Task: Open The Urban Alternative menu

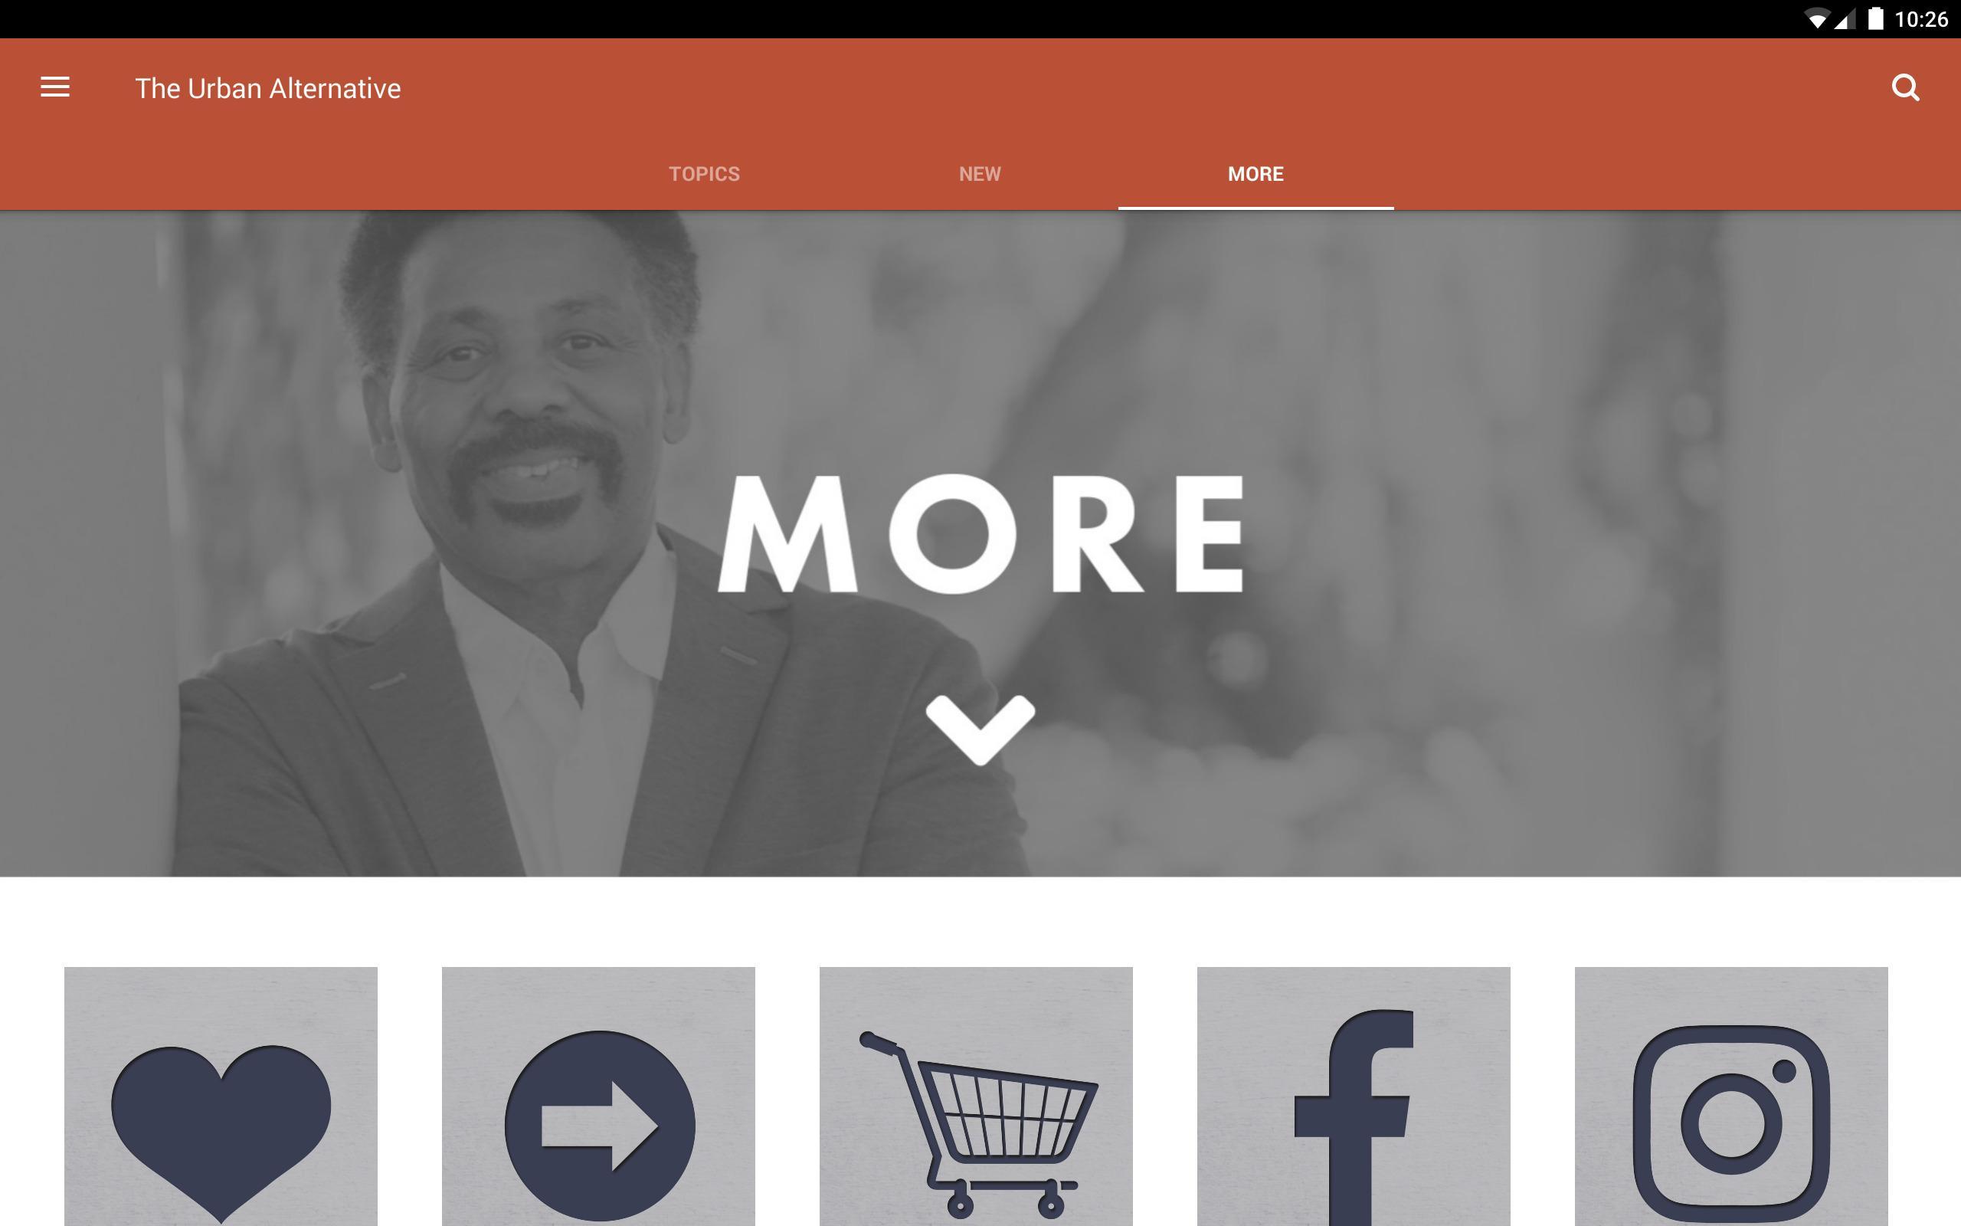Action: click(x=55, y=87)
